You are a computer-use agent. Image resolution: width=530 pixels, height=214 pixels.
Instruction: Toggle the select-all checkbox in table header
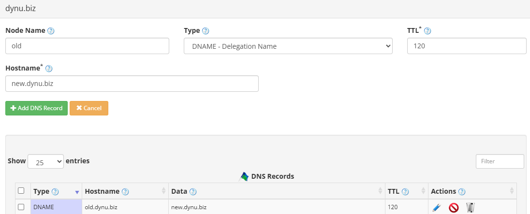click(21, 191)
